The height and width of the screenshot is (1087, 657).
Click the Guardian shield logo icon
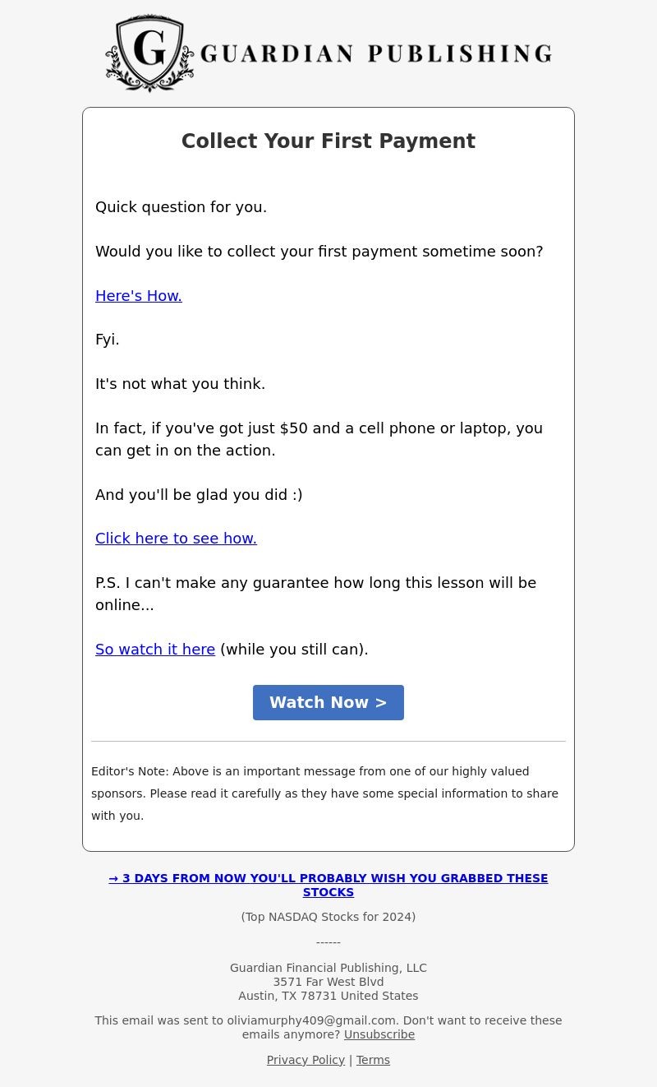point(149,53)
